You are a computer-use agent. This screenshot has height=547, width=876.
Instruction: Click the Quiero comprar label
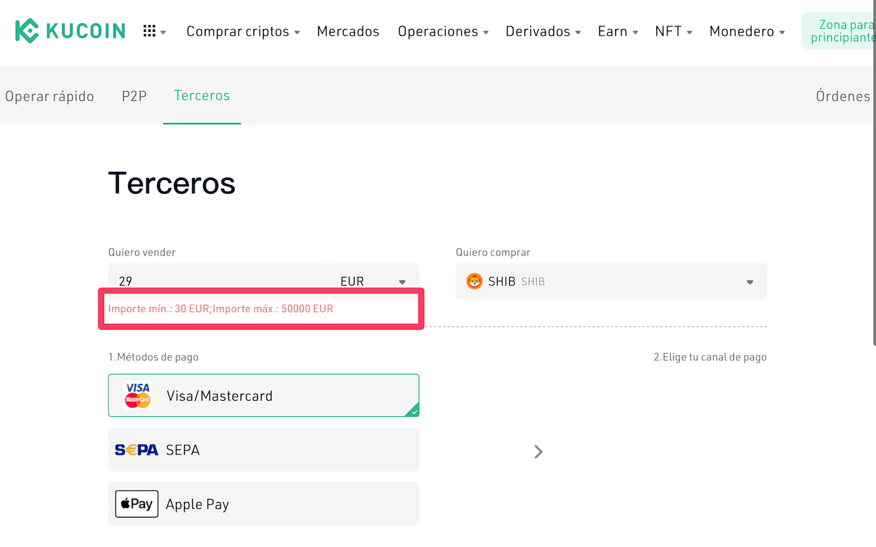(x=493, y=253)
